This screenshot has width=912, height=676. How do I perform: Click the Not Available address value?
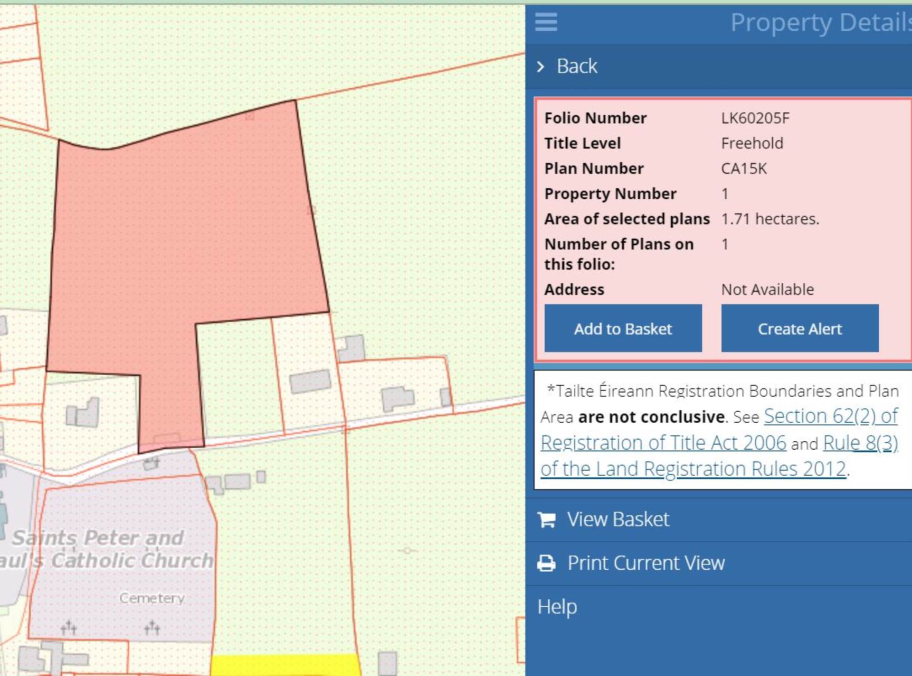click(x=768, y=289)
